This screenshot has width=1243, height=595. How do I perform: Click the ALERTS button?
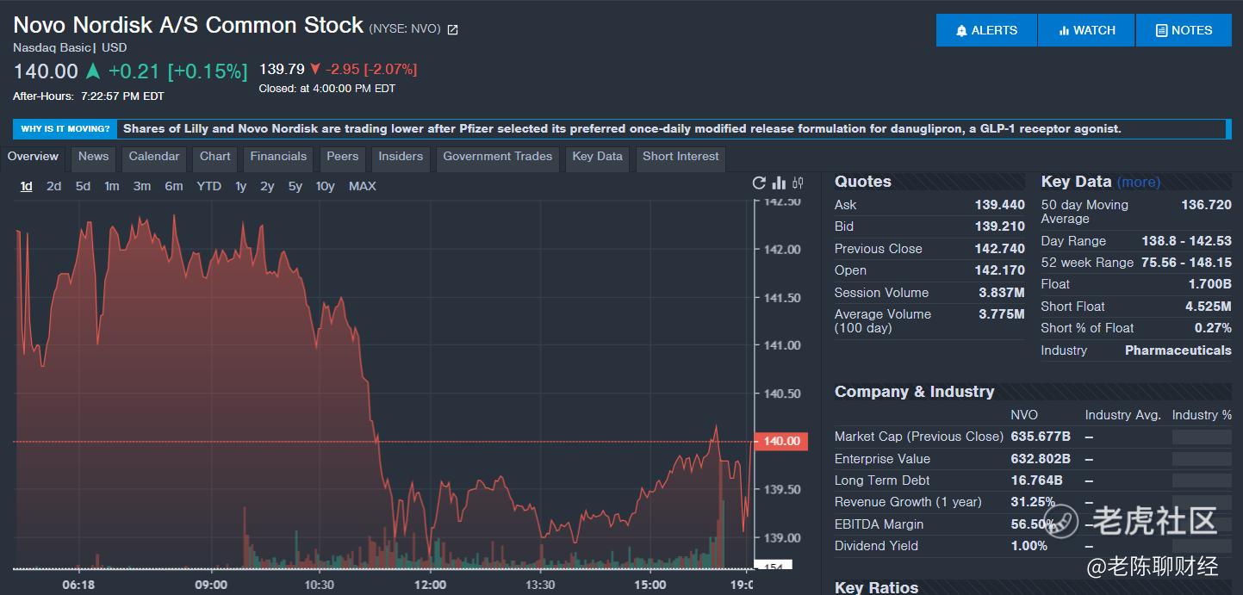[x=986, y=30]
